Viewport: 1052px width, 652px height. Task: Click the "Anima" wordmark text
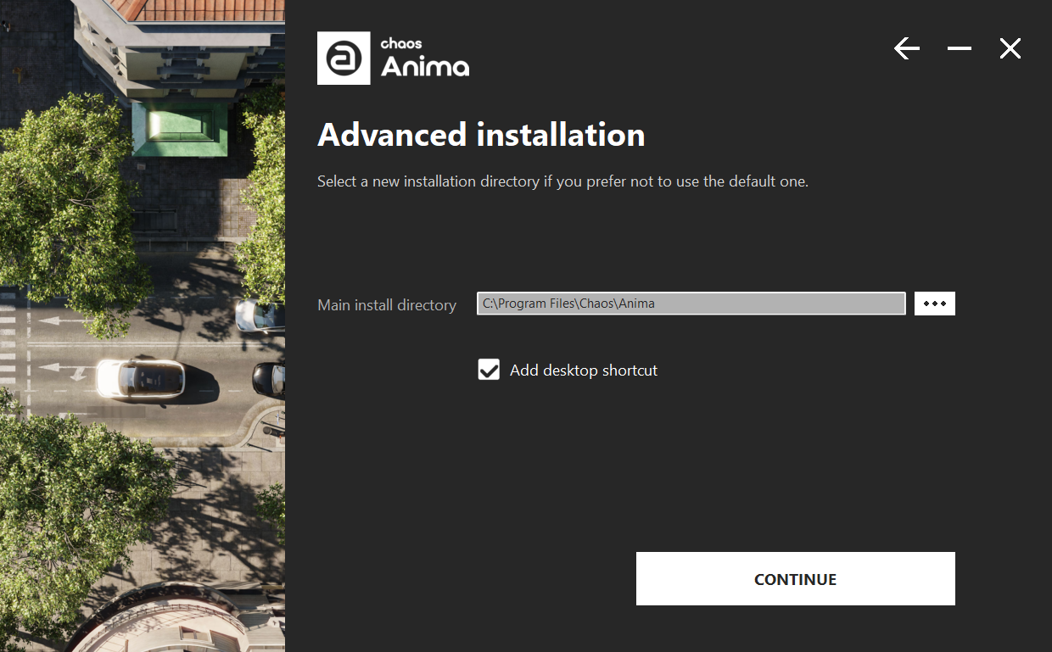coord(424,66)
